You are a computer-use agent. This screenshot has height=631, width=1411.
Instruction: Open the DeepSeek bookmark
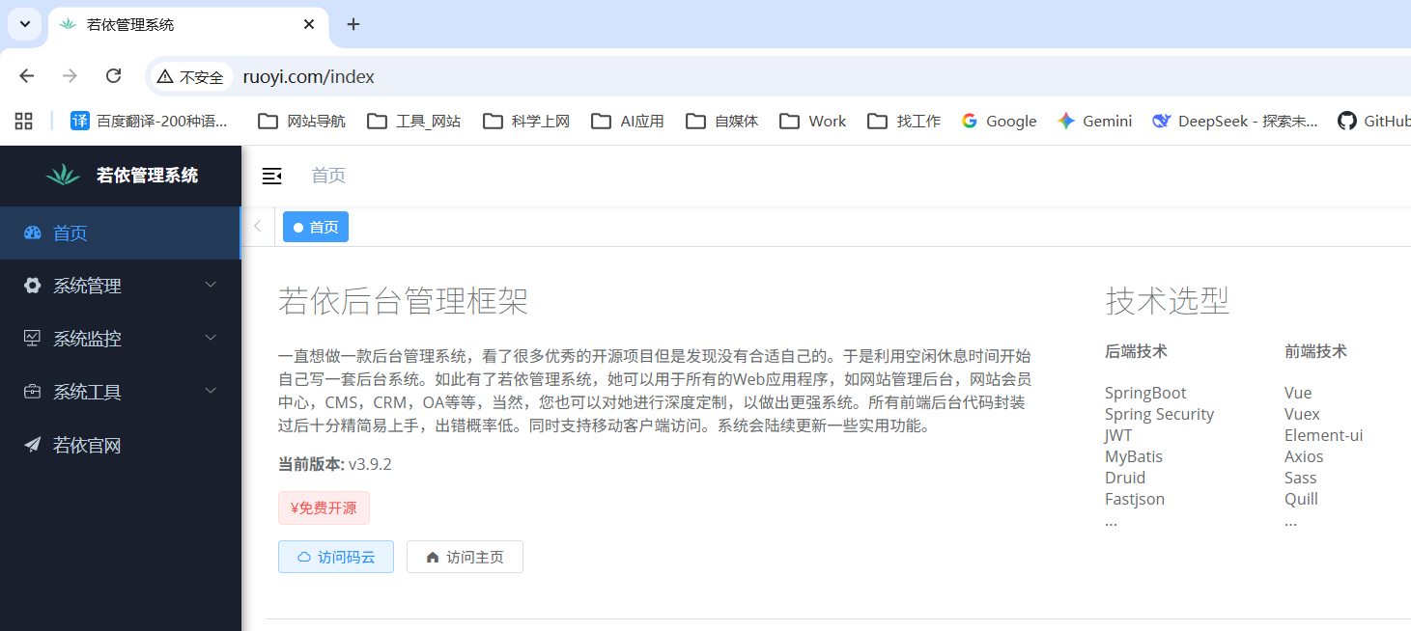tap(1235, 121)
